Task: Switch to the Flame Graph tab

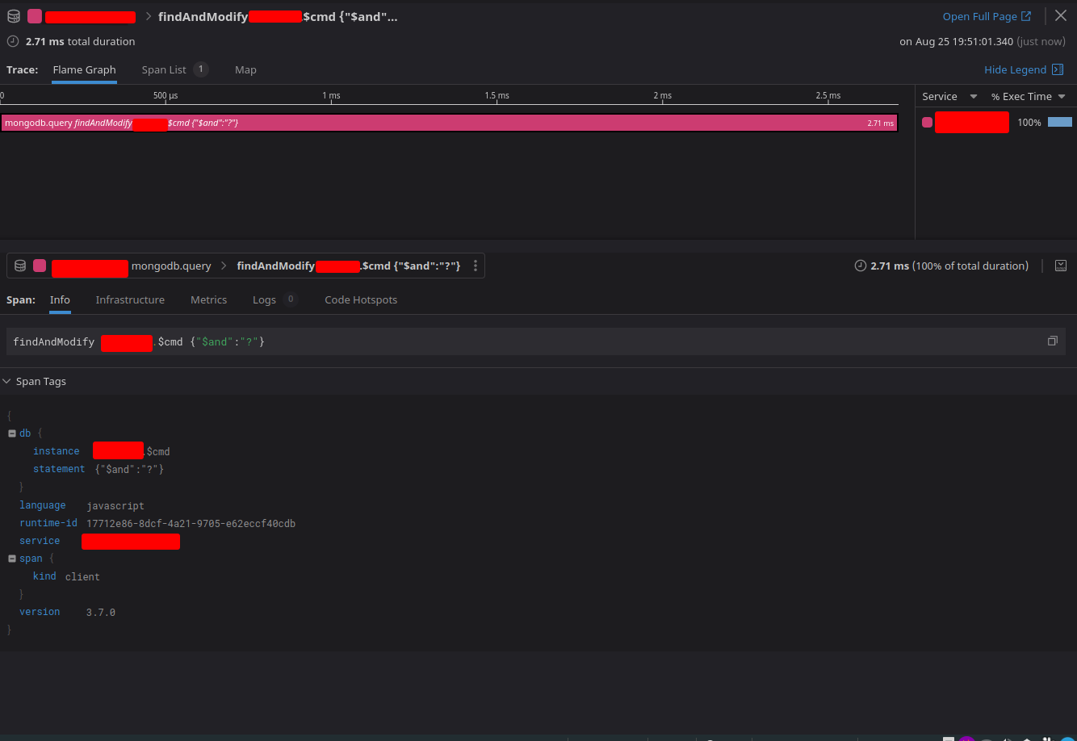Action: pos(84,70)
